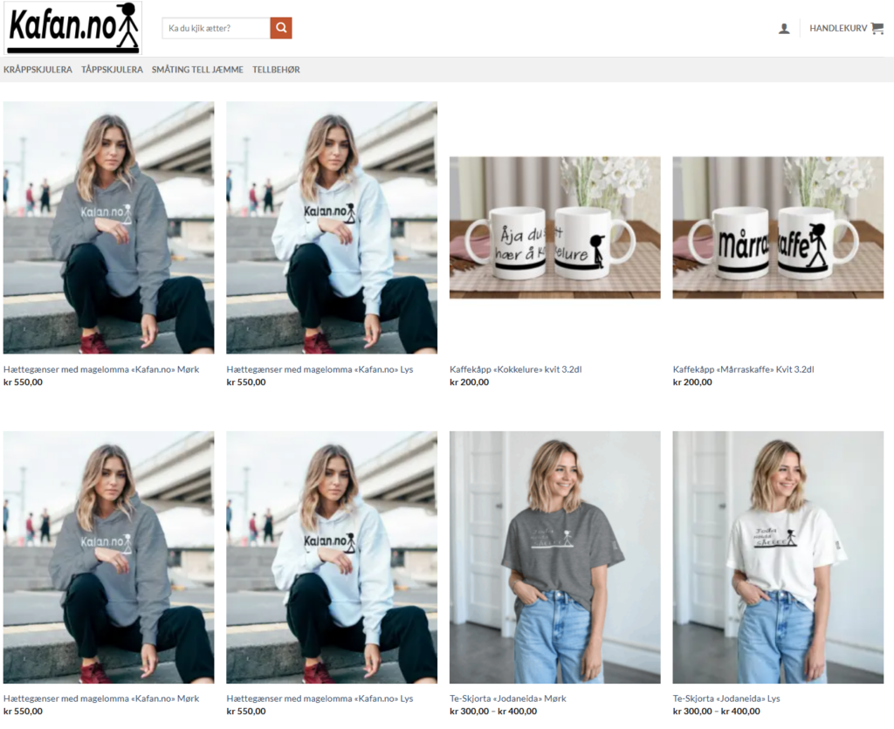
Task: Open the Tåppskjulera menu
Action: pyautogui.click(x=113, y=70)
